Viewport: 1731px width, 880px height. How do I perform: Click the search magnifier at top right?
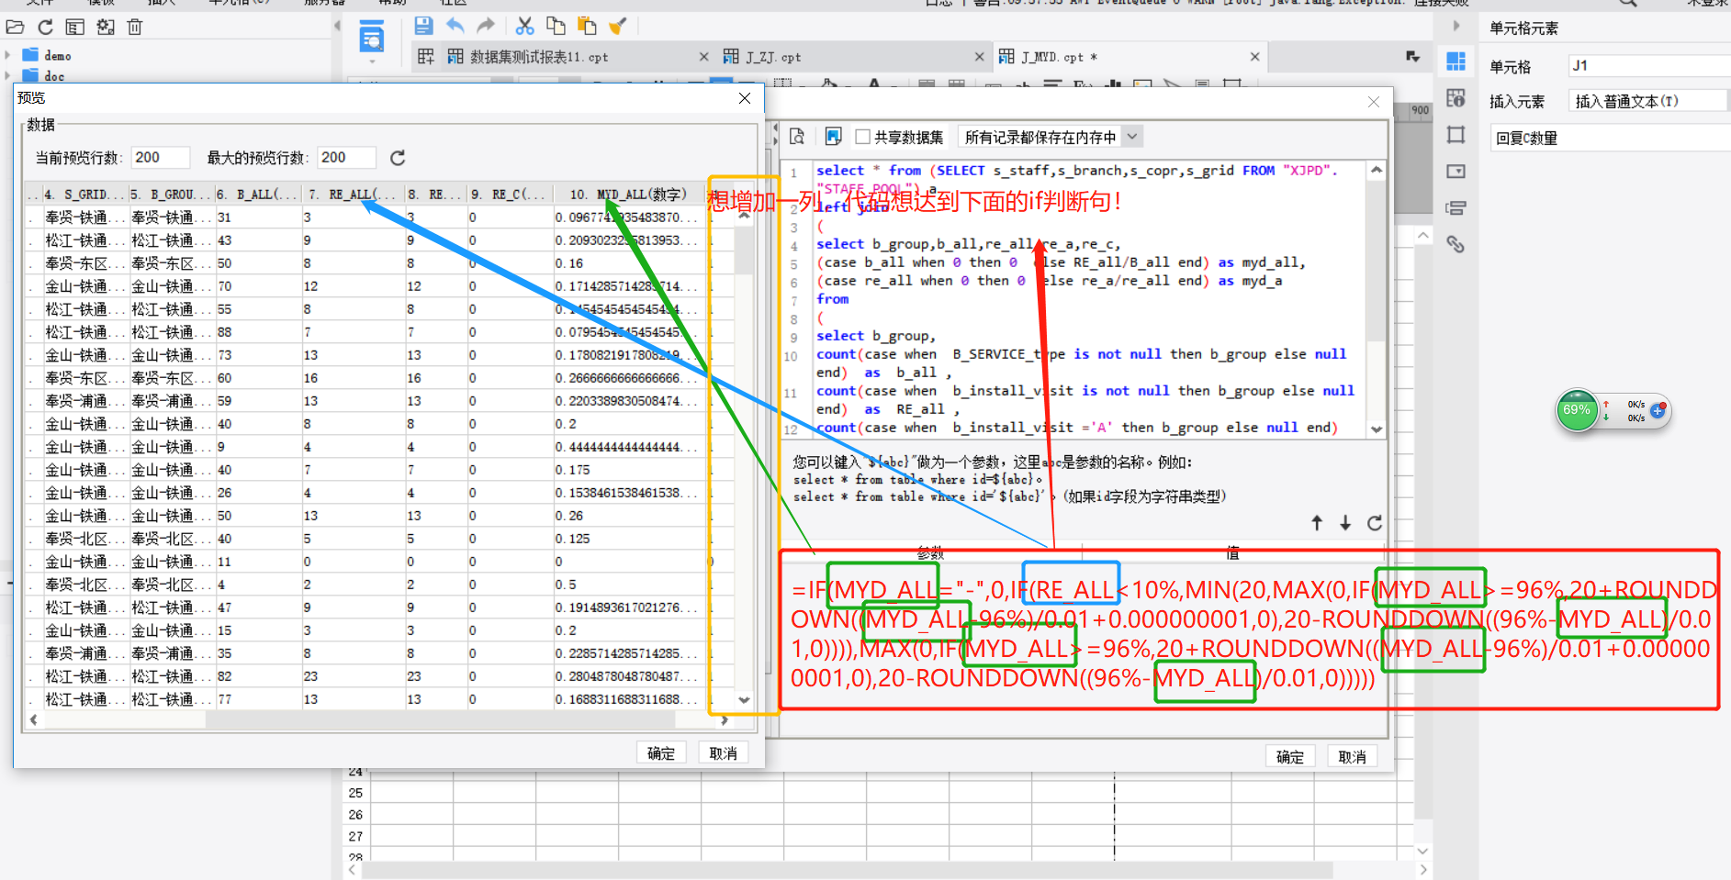click(1627, 3)
